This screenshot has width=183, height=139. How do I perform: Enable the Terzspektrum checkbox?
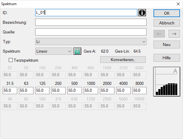click(11, 60)
